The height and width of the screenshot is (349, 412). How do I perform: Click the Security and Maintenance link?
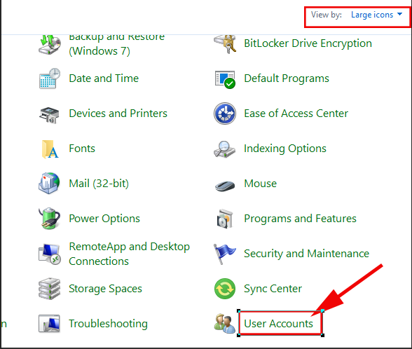pos(306,254)
